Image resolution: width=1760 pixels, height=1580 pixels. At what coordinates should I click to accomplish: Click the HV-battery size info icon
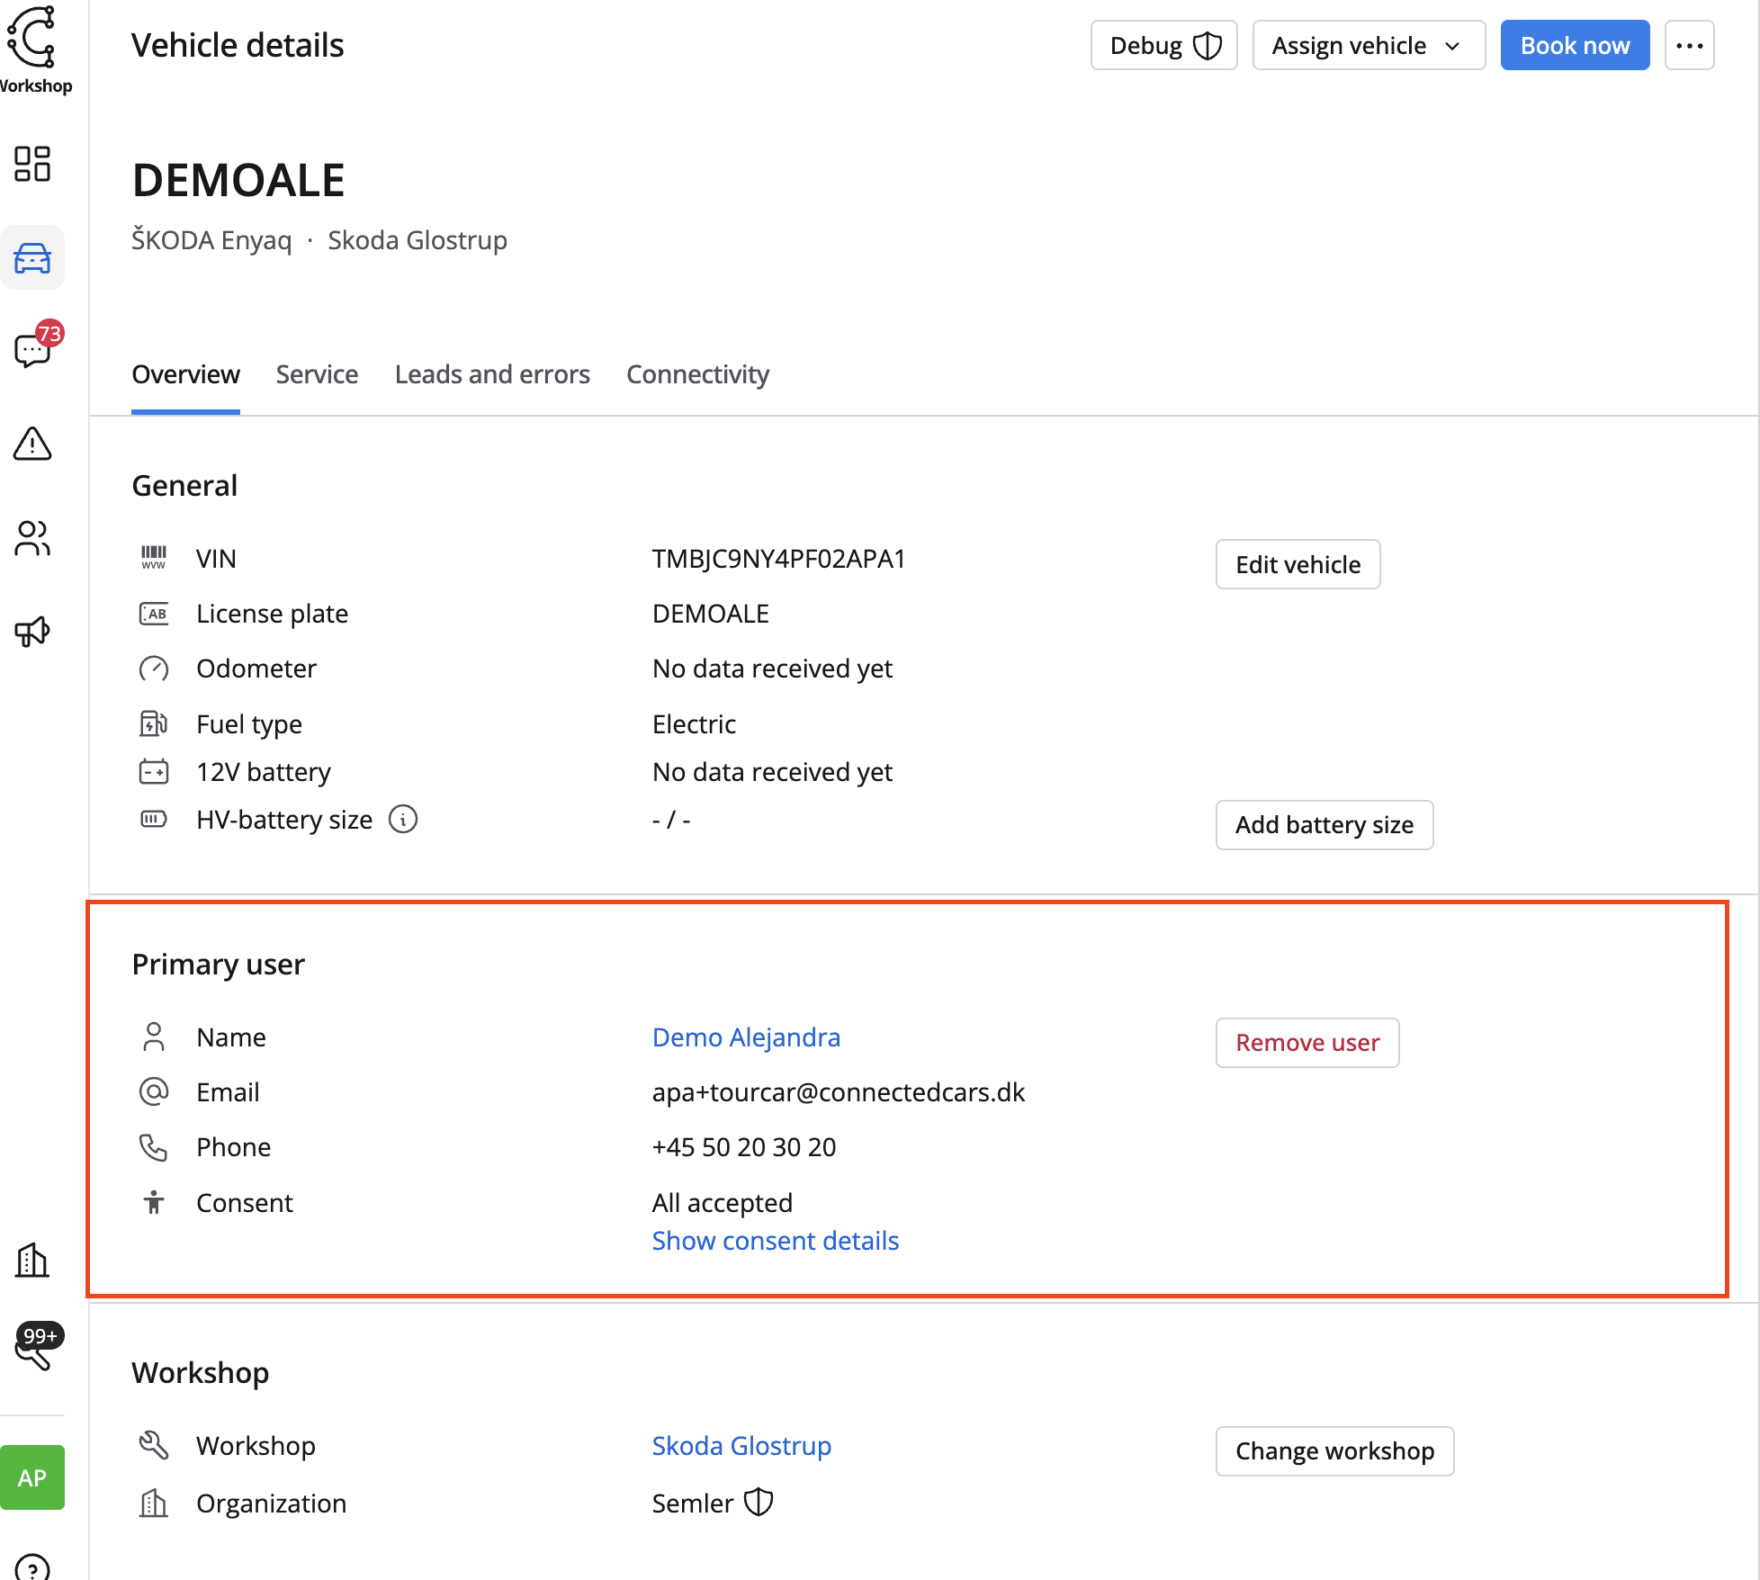tap(403, 820)
